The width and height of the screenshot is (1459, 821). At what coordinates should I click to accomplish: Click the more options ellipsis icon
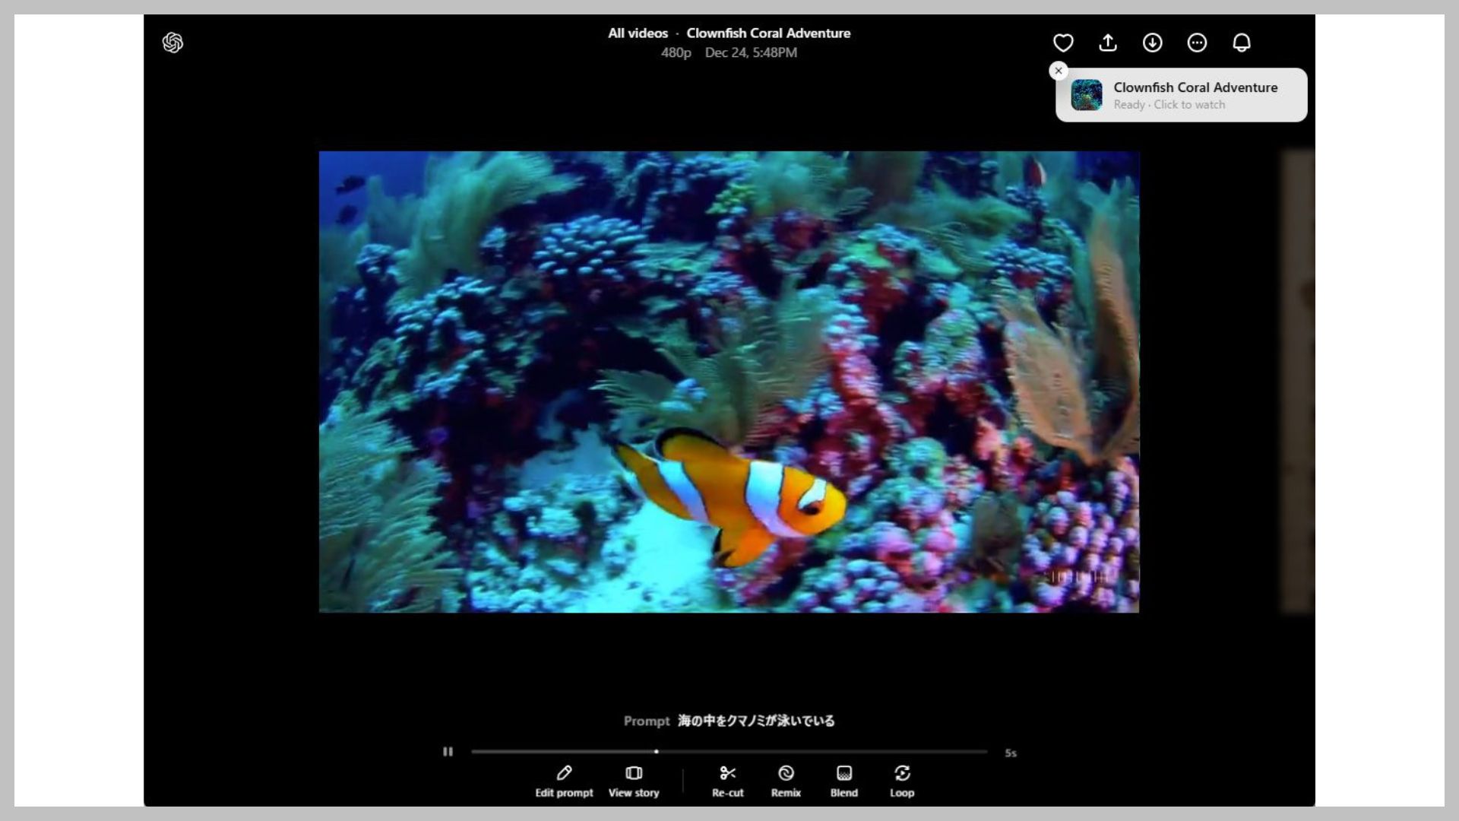[1198, 42]
